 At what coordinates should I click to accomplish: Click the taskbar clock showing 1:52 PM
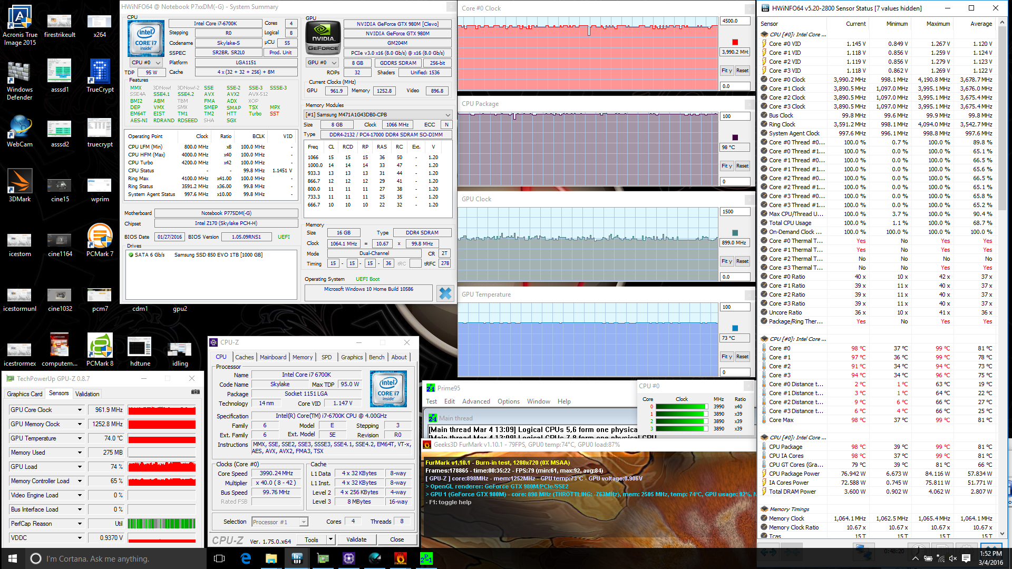991,558
